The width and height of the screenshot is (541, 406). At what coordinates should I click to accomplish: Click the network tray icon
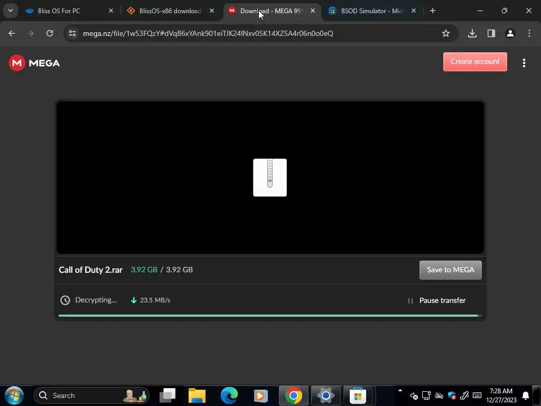(426, 395)
